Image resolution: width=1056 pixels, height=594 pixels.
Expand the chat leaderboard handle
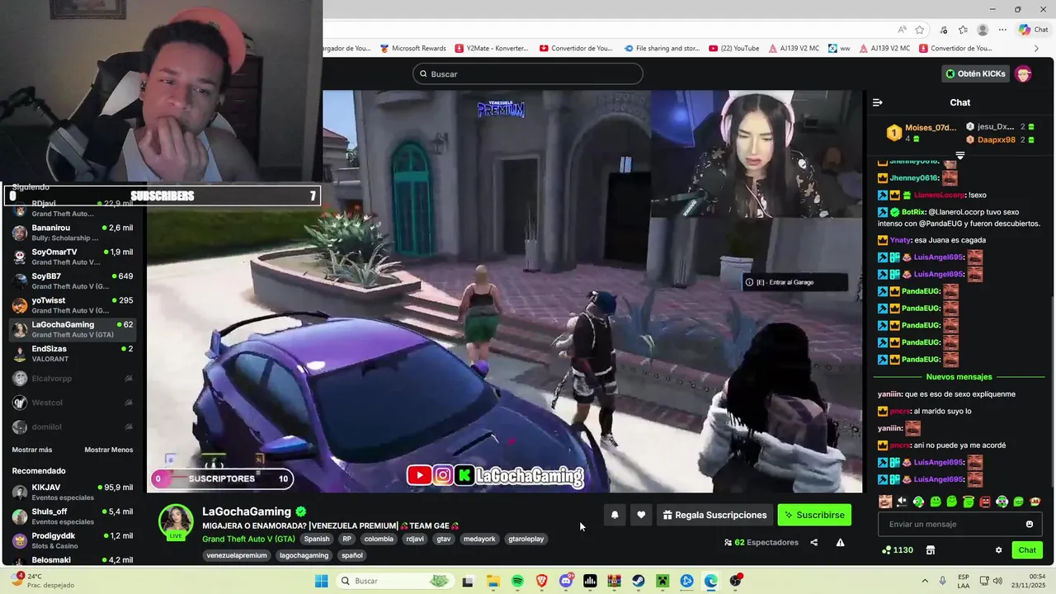(959, 155)
